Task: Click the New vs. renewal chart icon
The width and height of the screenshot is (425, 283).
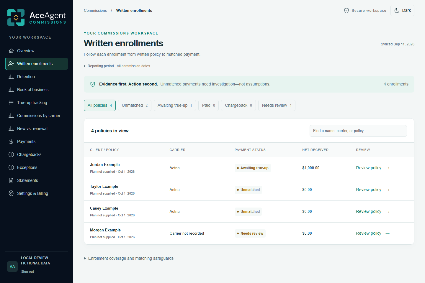Action: tap(11, 129)
